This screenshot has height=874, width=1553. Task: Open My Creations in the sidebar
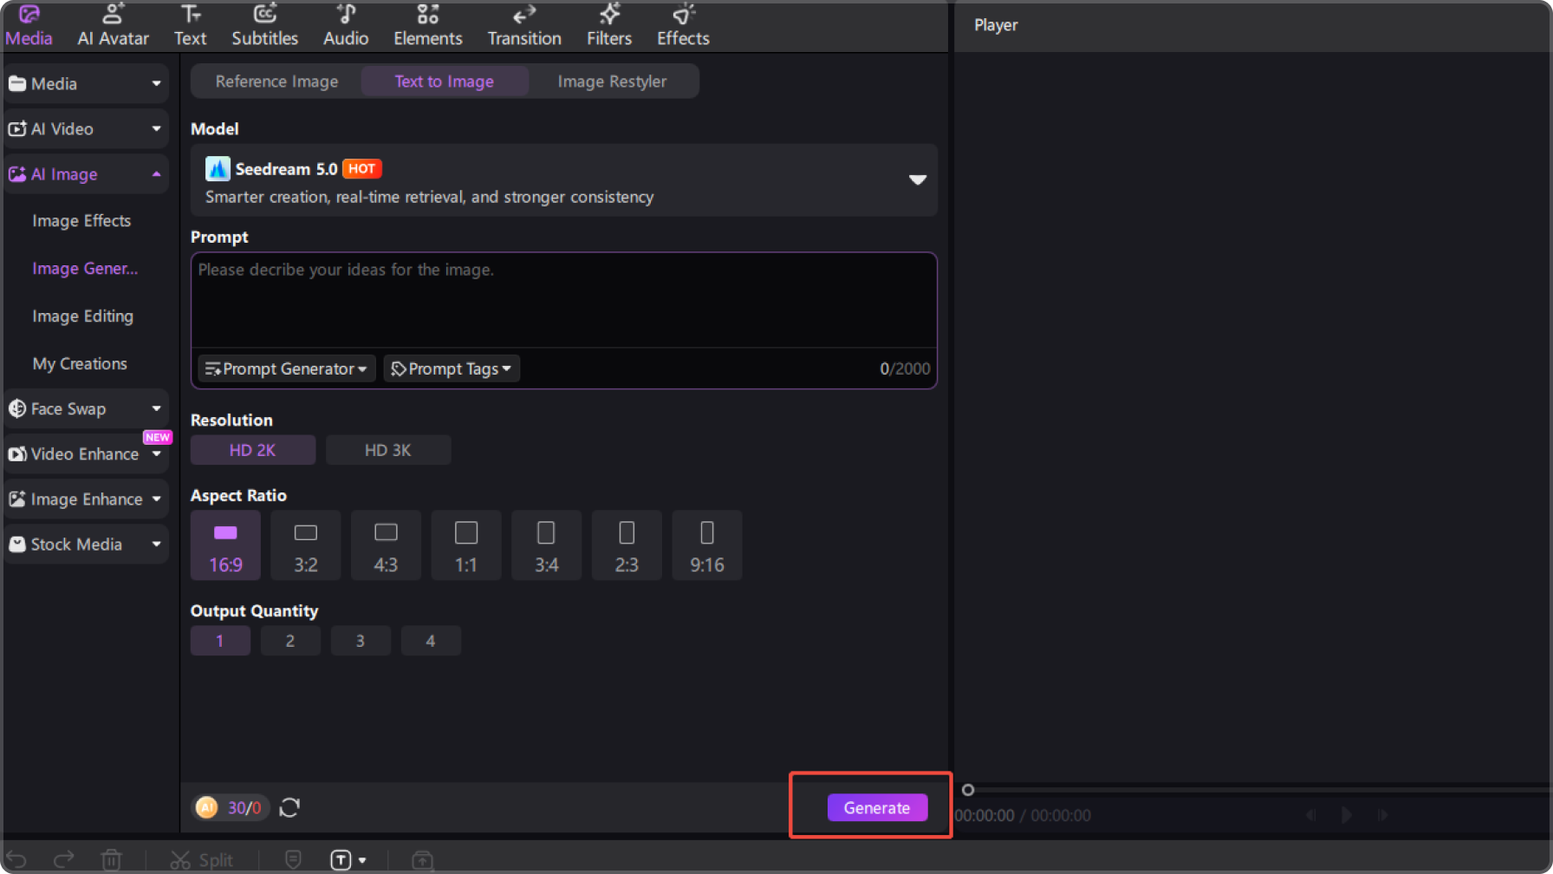click(x=80, y=364)
